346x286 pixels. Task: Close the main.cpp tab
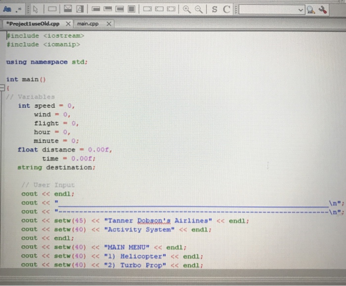109,24
